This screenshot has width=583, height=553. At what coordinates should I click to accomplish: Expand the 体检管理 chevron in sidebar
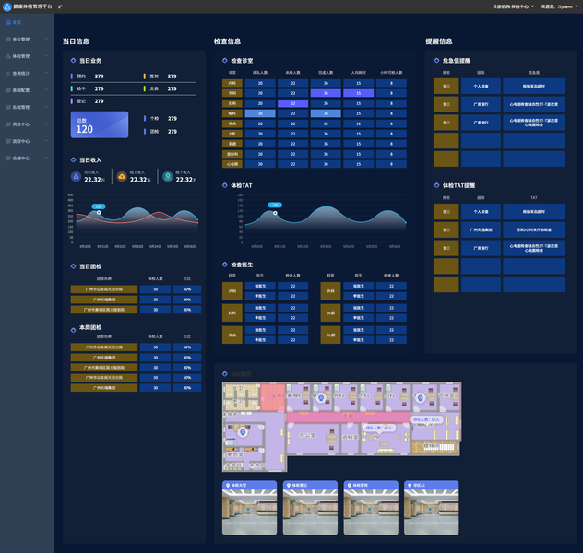[46, 56]
